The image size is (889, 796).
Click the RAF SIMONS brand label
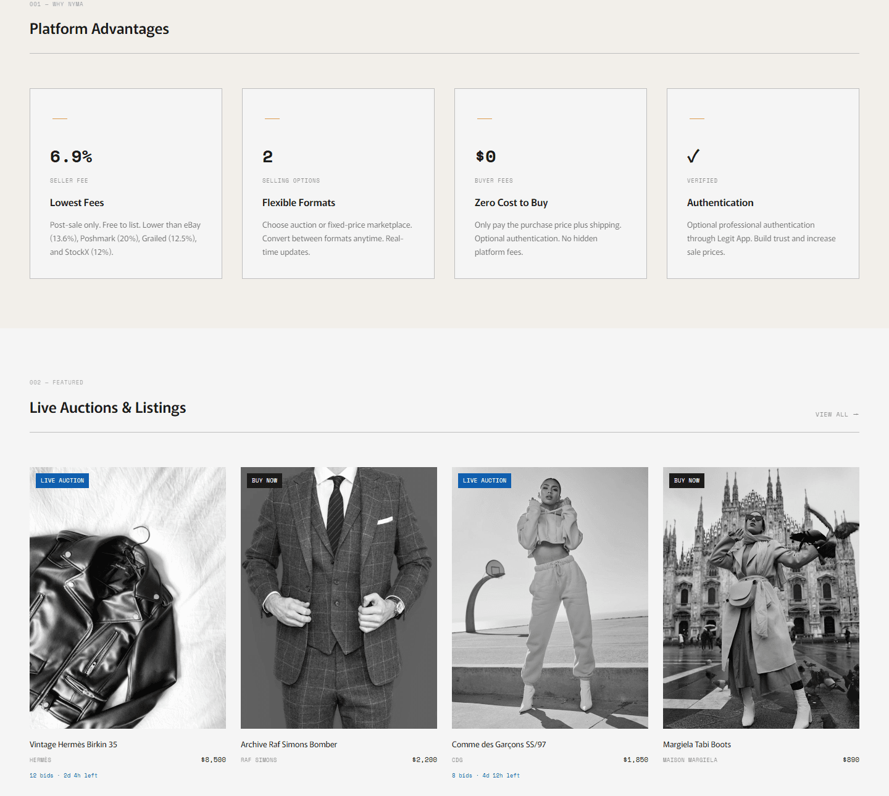pyautogui.click(x=259, y=760)
